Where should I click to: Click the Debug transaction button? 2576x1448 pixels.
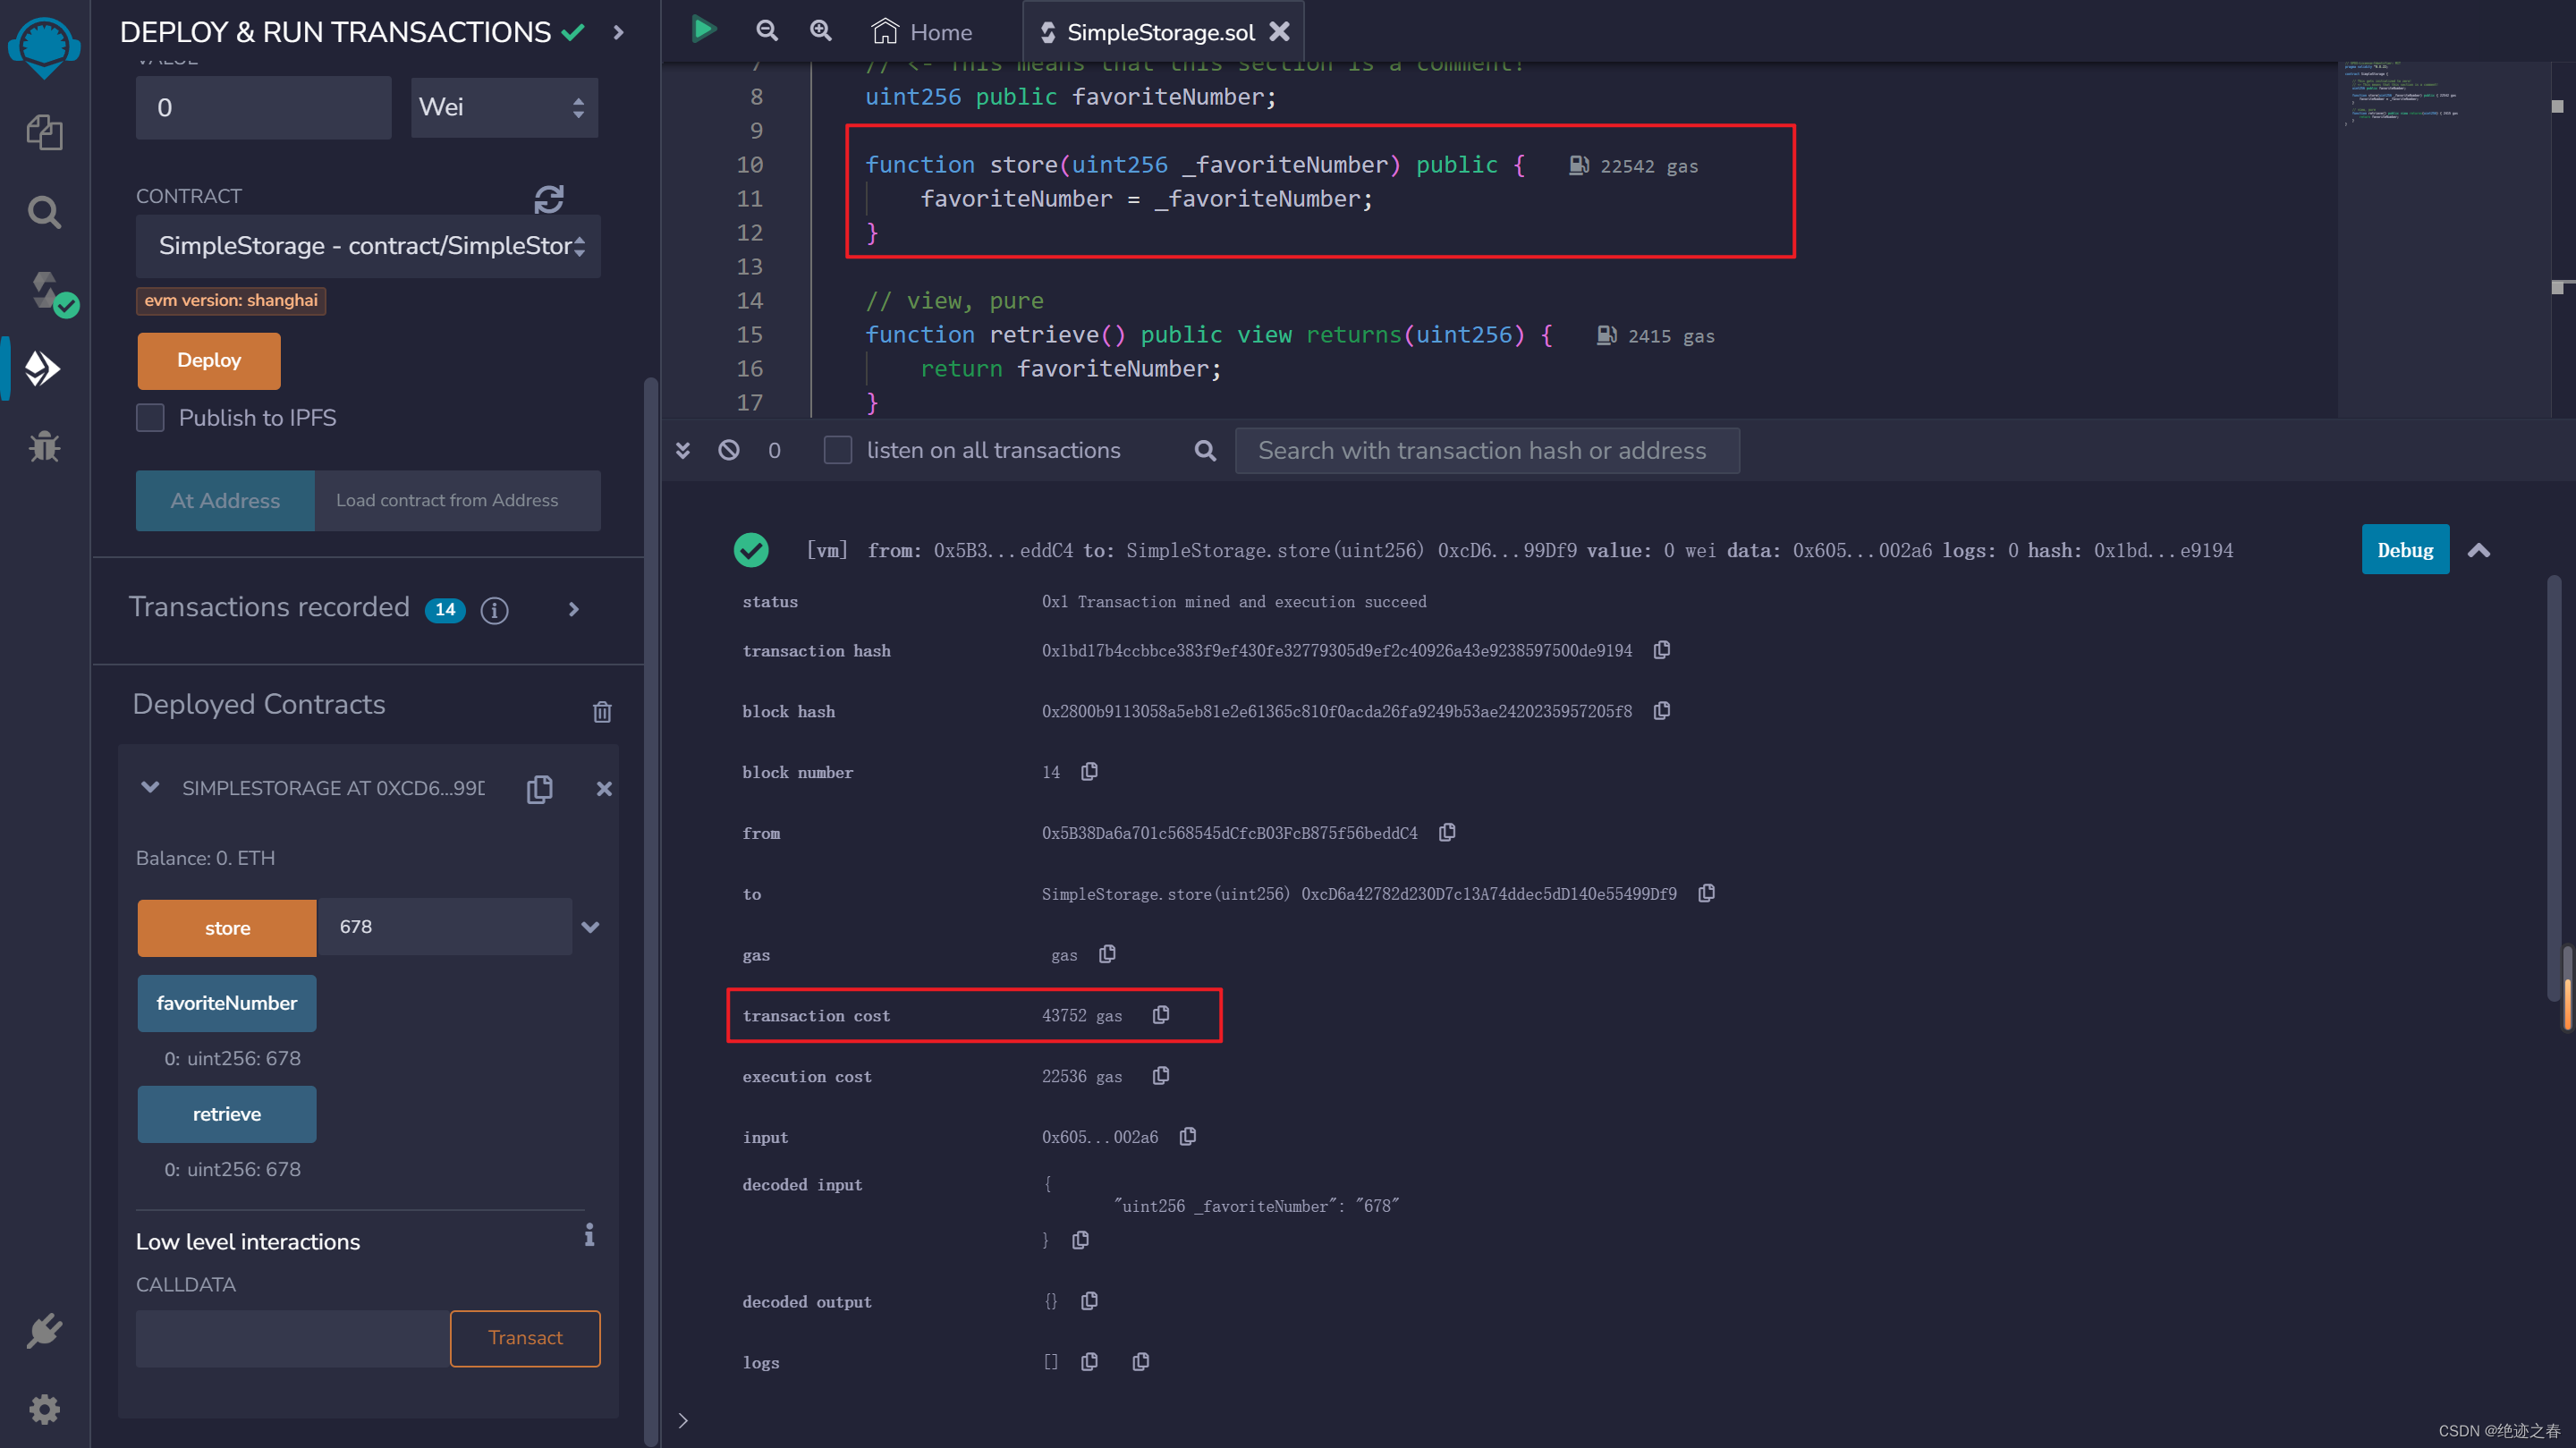(x=2404, y=550)
